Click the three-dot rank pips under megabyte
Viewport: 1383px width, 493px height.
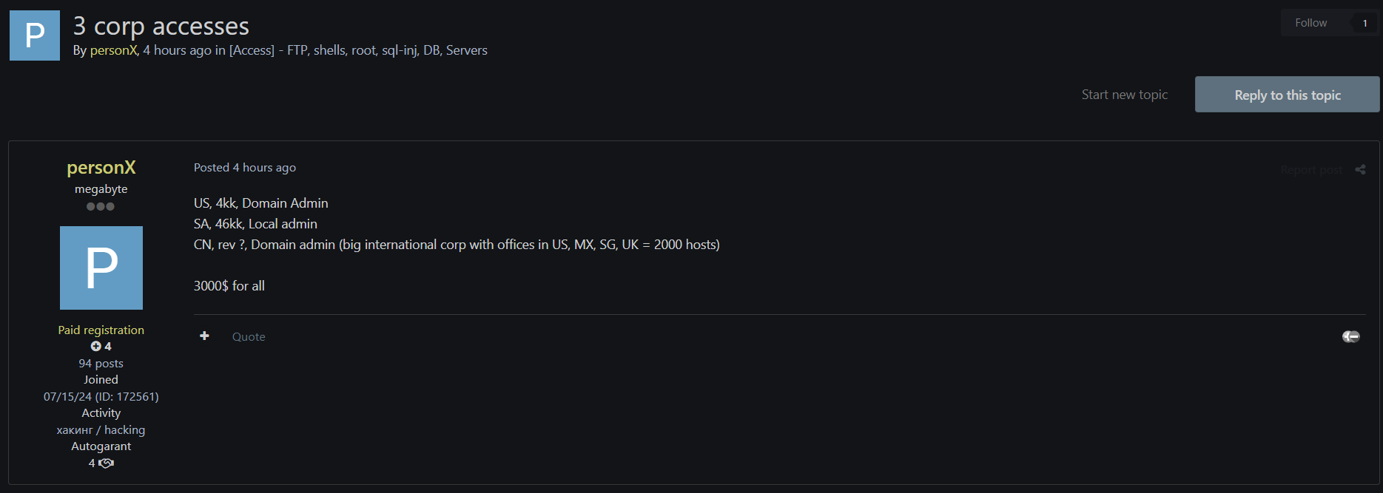[x=101, y=206]
